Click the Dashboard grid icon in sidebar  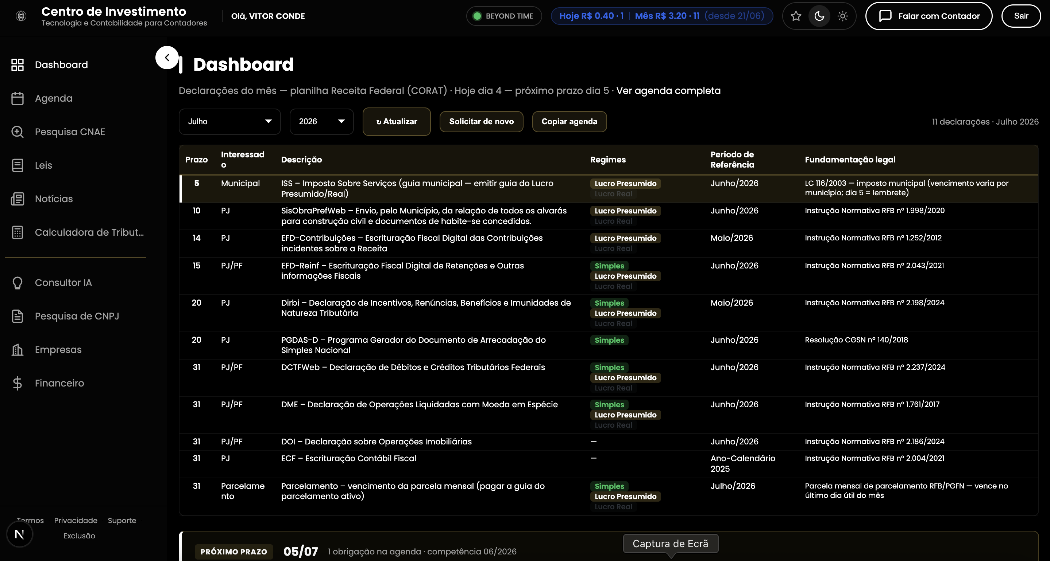coord(17,65)
